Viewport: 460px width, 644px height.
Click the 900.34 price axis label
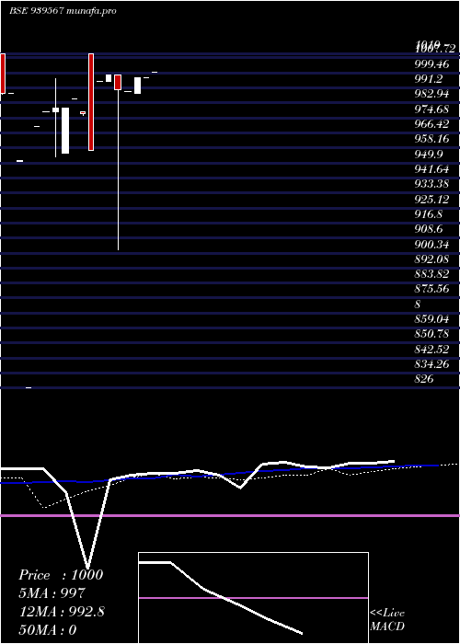[431, 245]
